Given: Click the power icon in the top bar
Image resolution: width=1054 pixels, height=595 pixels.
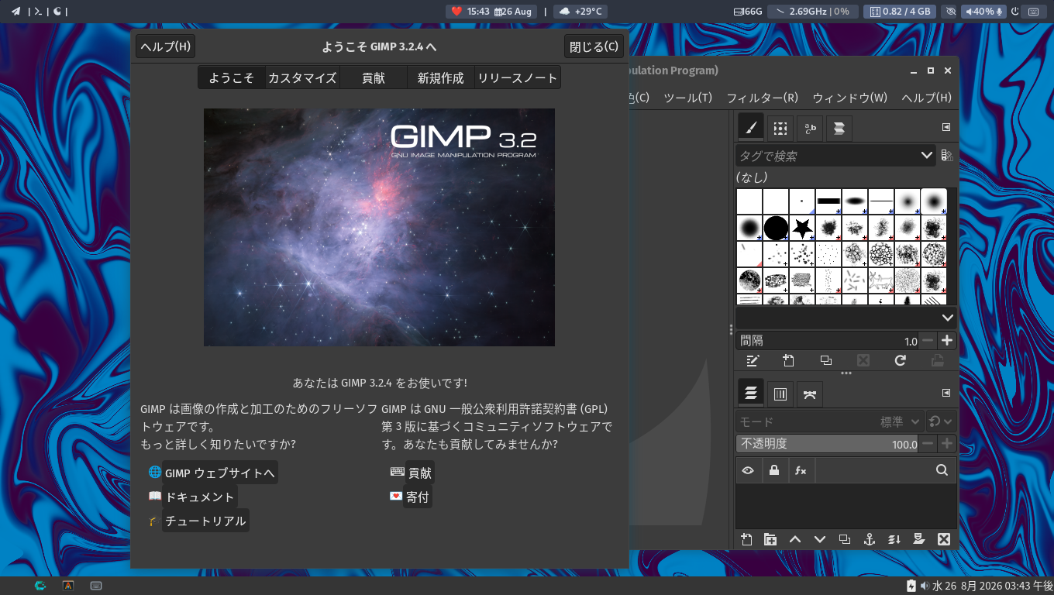Looking at the screenshot, I should 1015,12.
